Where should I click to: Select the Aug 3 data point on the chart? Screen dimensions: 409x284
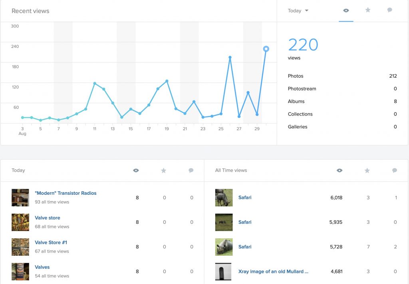[x=22, y=118]
